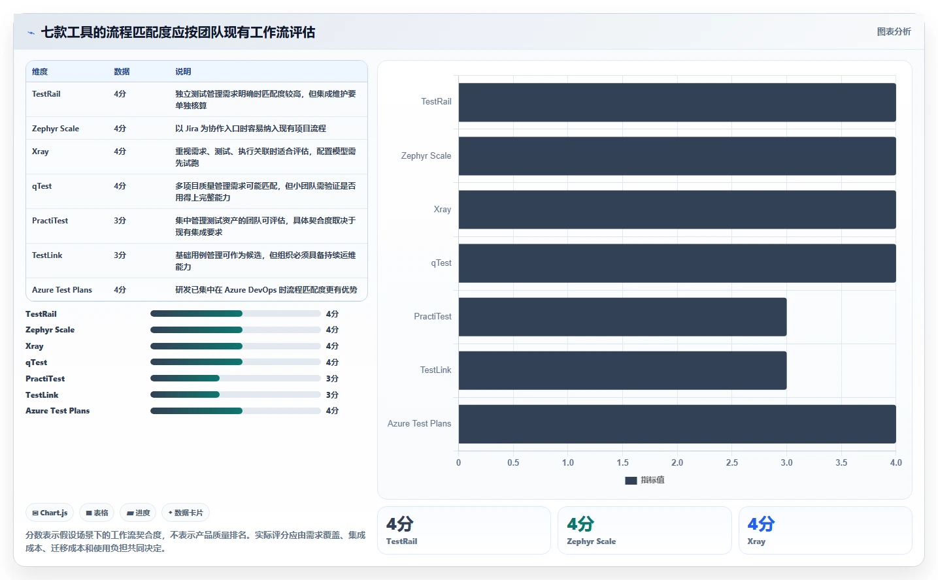Select the TestRail cell in the table
938x580 pixels.
pos(46,94)
